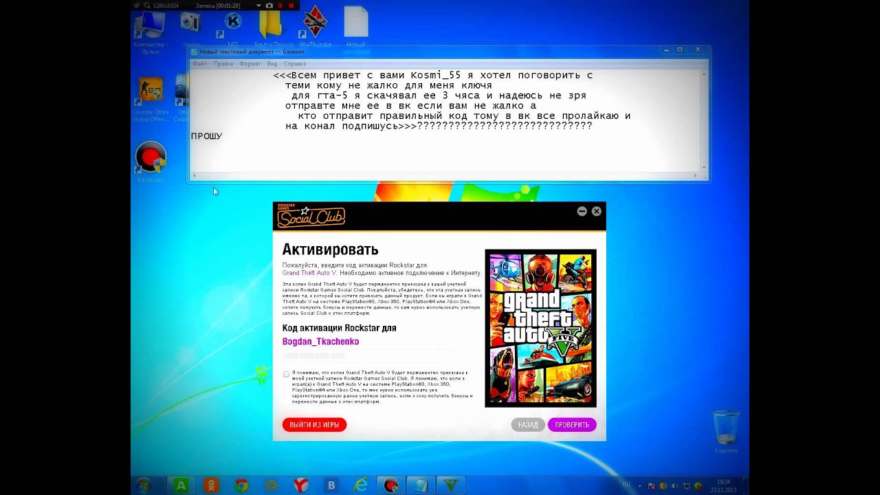Launch Yandex browser from taskbar
The width and height of the screenshot is (880, 495).
pyautogui.click(x=301, y=485)
